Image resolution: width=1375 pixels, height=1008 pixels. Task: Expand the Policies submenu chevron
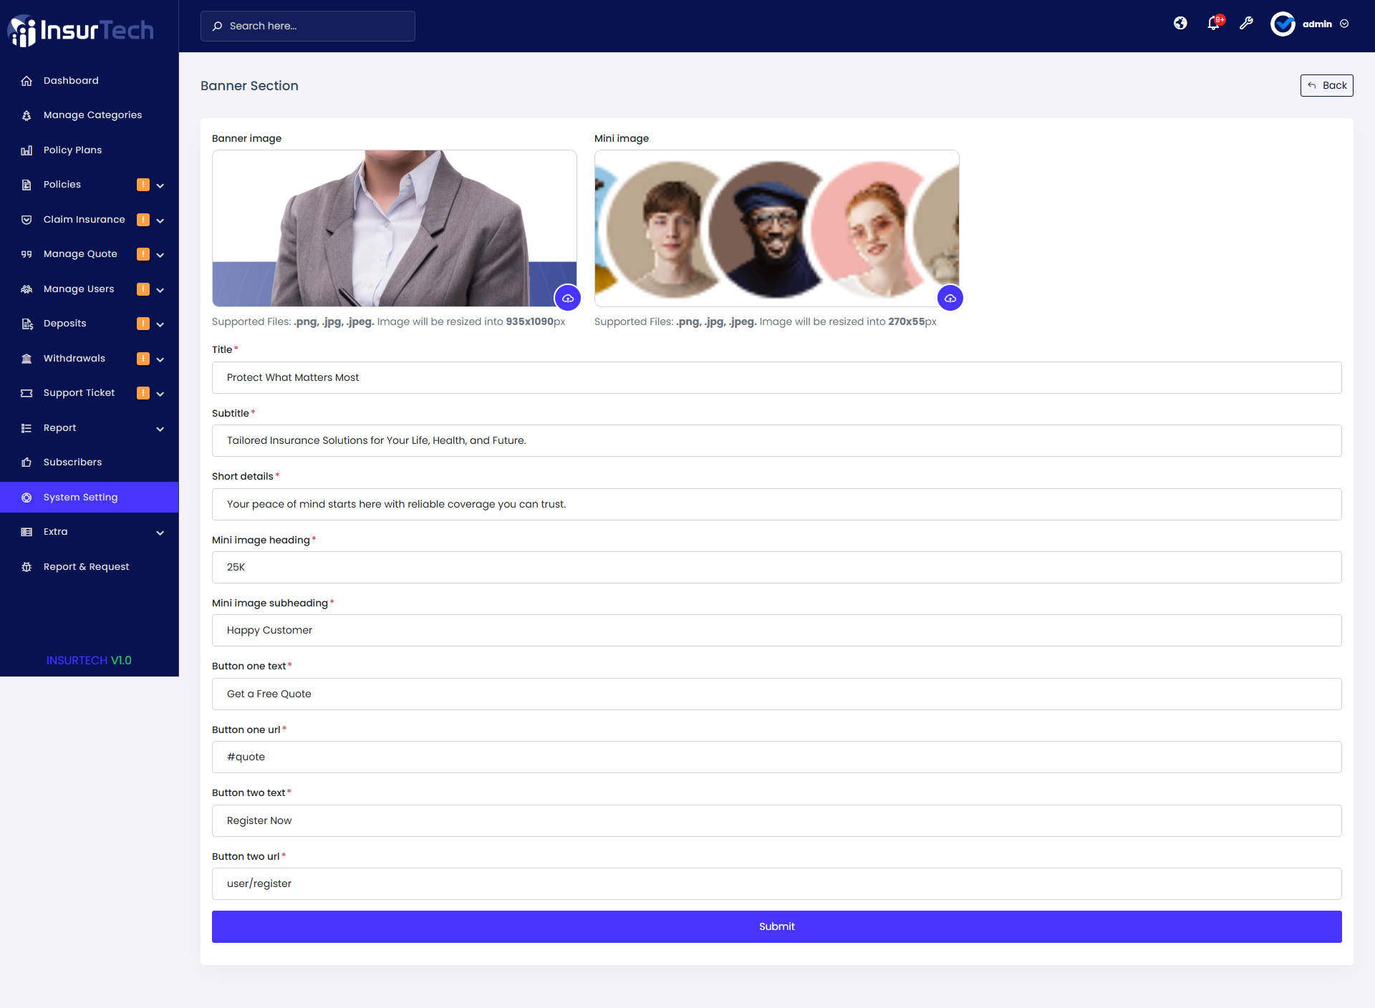click(x=160, y=185)
